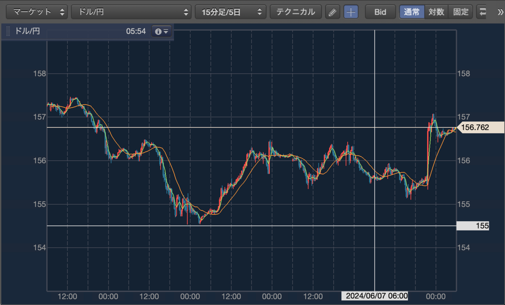Viewport: 505px width, 305px height.
Task: Open the 15分足/5日 timeframe dropdown
Action: (x=231, y=12)
